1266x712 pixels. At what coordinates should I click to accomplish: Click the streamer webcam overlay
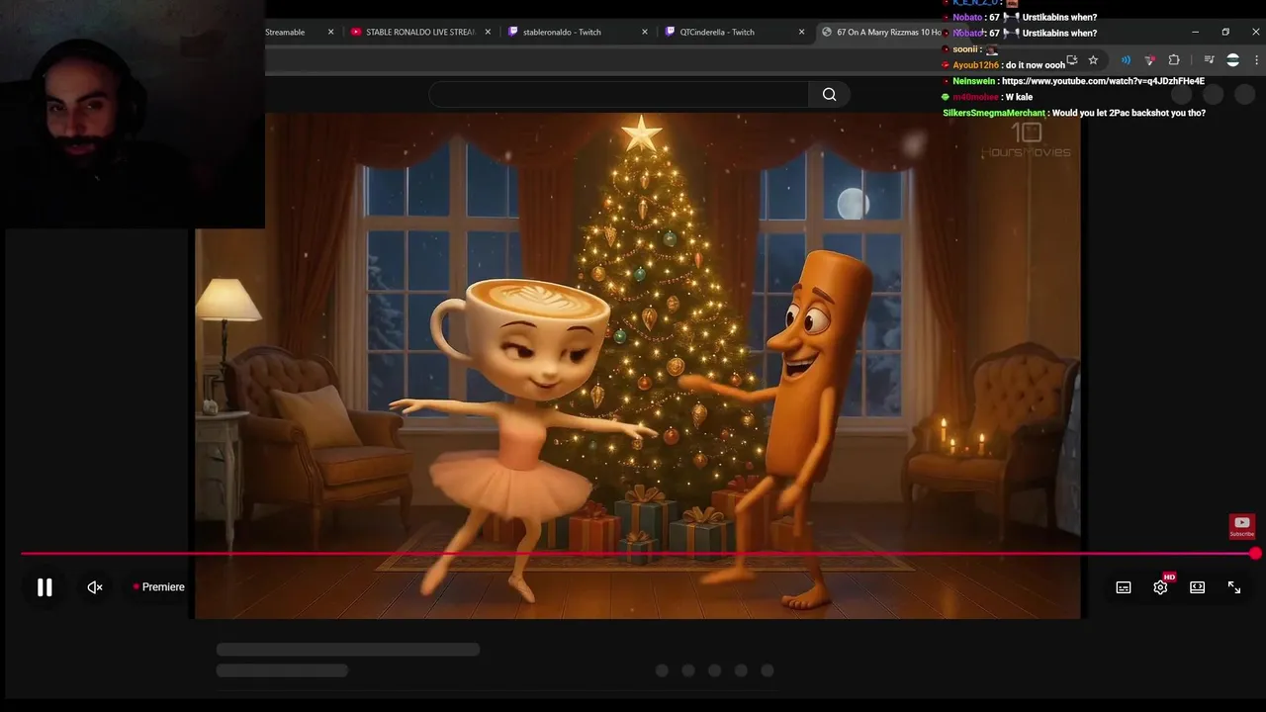click(133, 114)
